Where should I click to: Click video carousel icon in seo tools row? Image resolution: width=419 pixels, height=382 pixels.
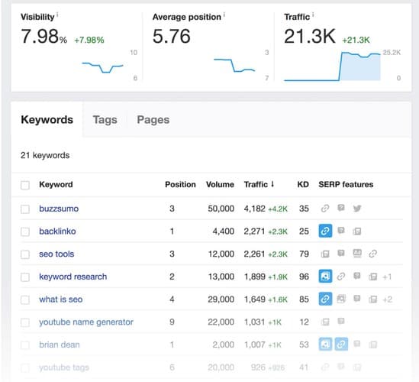click(x=357, y=254)
